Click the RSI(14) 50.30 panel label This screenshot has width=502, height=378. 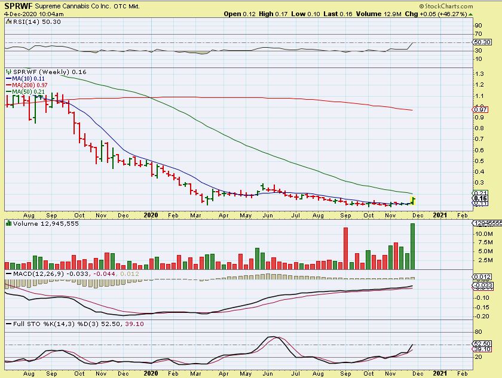(x=37, y=21)
